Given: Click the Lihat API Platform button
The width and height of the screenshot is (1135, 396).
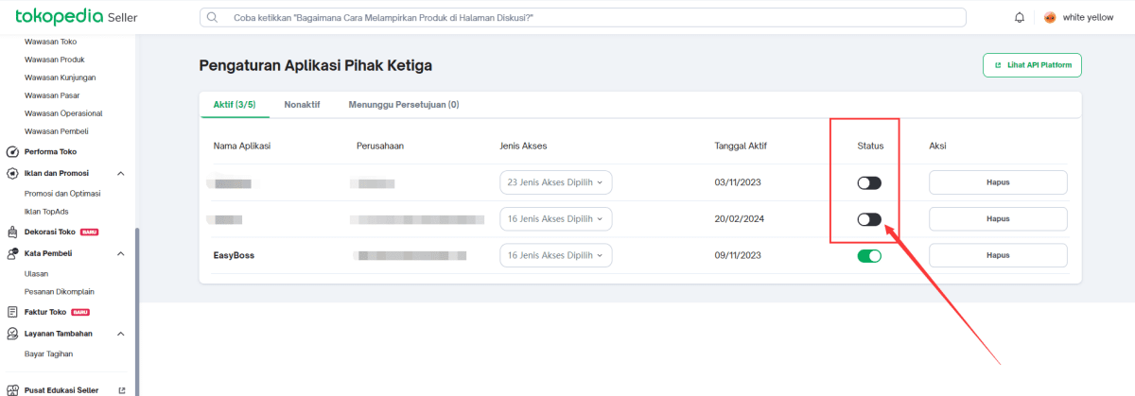Looking at the screenshot, I should (x=1032, y=65).
